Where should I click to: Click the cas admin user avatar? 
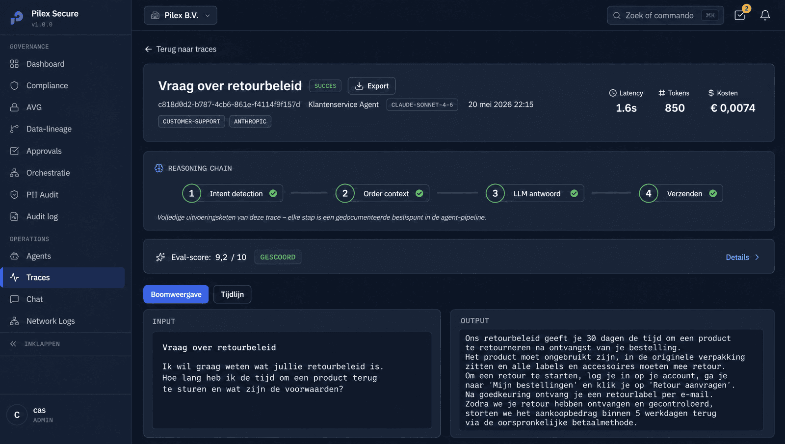tap(17, 415)
